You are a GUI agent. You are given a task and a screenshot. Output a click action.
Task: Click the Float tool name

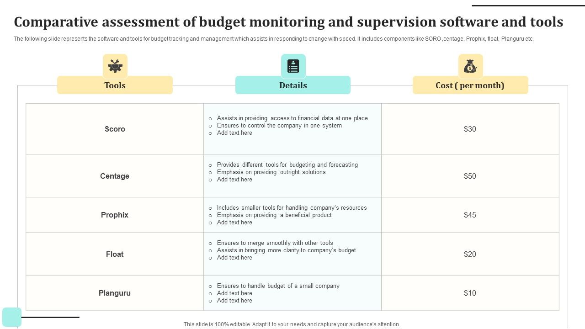[x=115, y=254]
